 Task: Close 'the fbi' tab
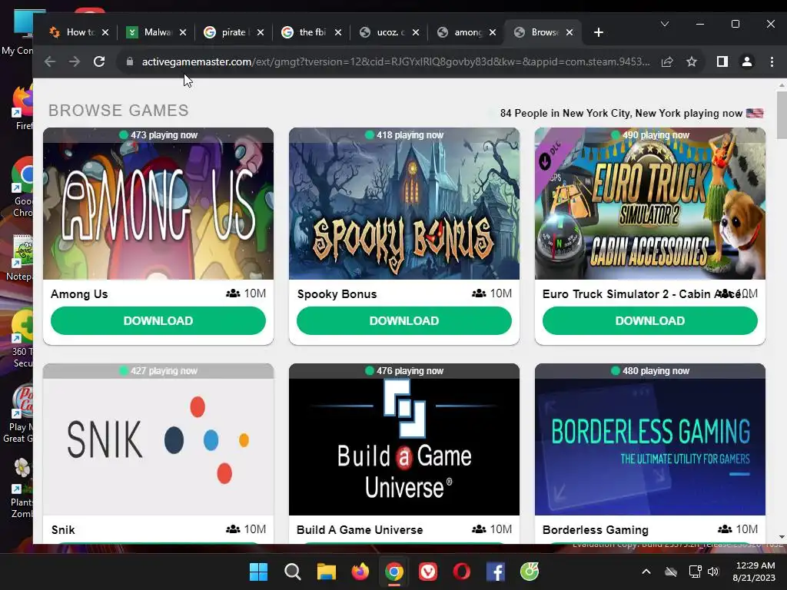338,32
